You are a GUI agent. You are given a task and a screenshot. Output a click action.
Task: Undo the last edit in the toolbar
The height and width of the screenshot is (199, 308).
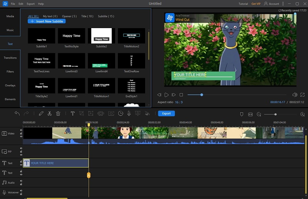point(17,113)
